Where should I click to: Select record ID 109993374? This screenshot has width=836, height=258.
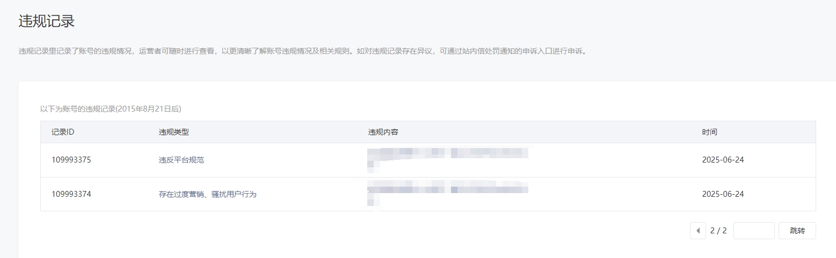71,194
